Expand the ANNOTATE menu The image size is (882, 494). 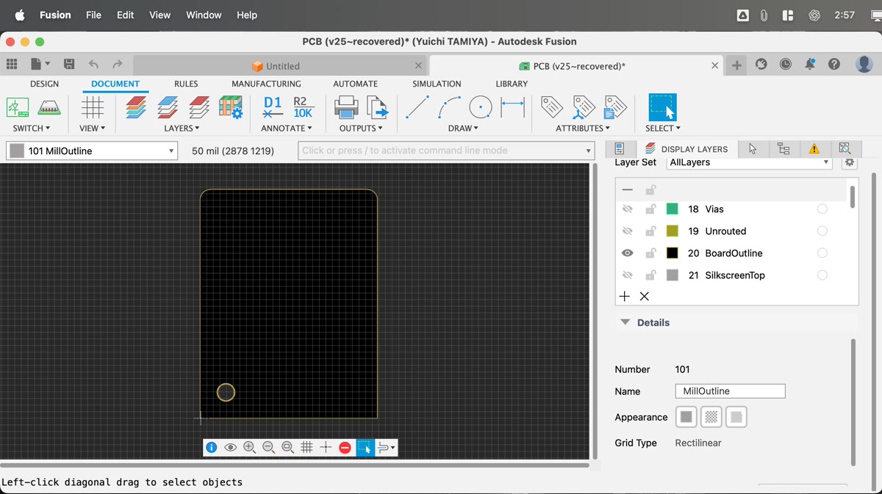tap(287, 128)
